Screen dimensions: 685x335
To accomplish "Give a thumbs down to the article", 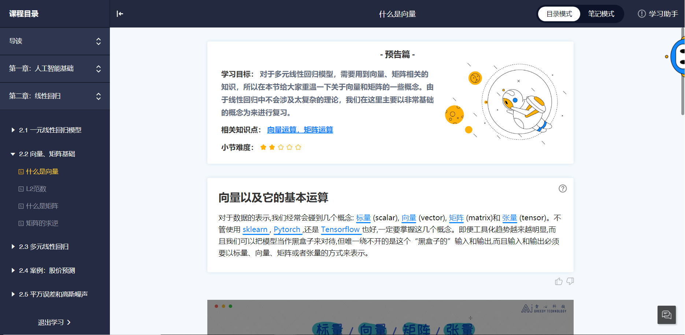I will tap(570, 281).
